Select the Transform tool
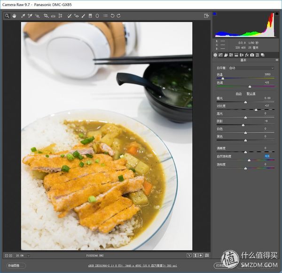The width and height of the screenshot is (282, 273). [61, 16]
